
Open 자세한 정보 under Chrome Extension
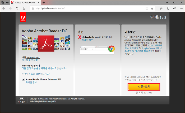click(x=31, y=82)
